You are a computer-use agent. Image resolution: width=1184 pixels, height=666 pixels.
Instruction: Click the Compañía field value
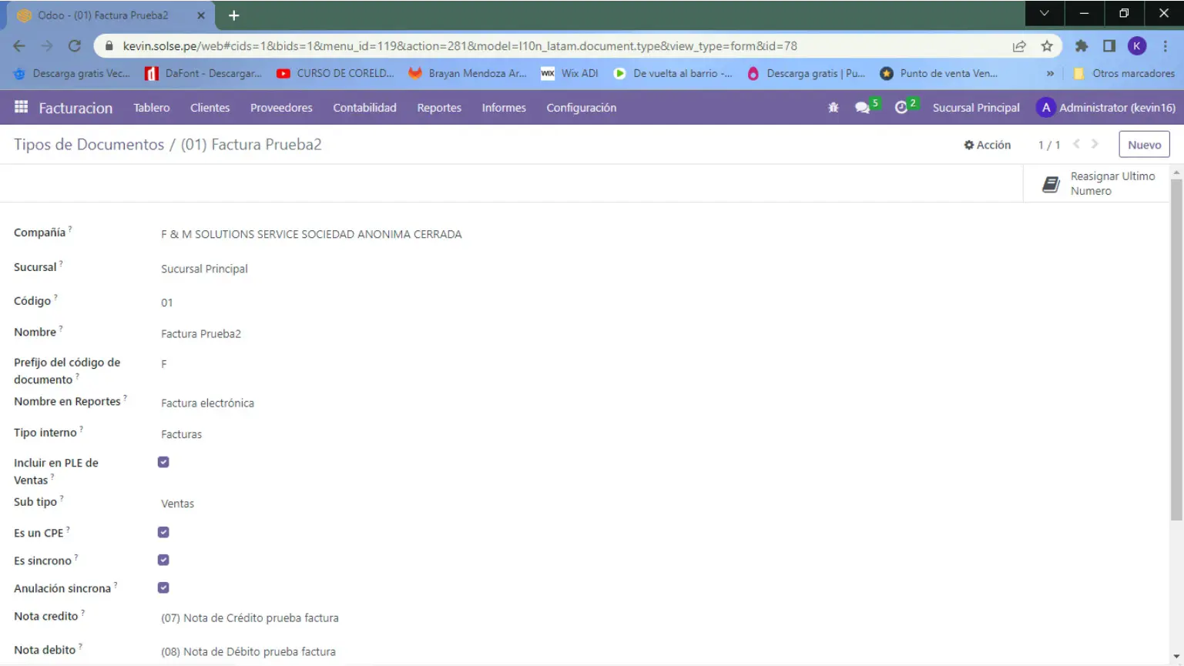(311, 234)
